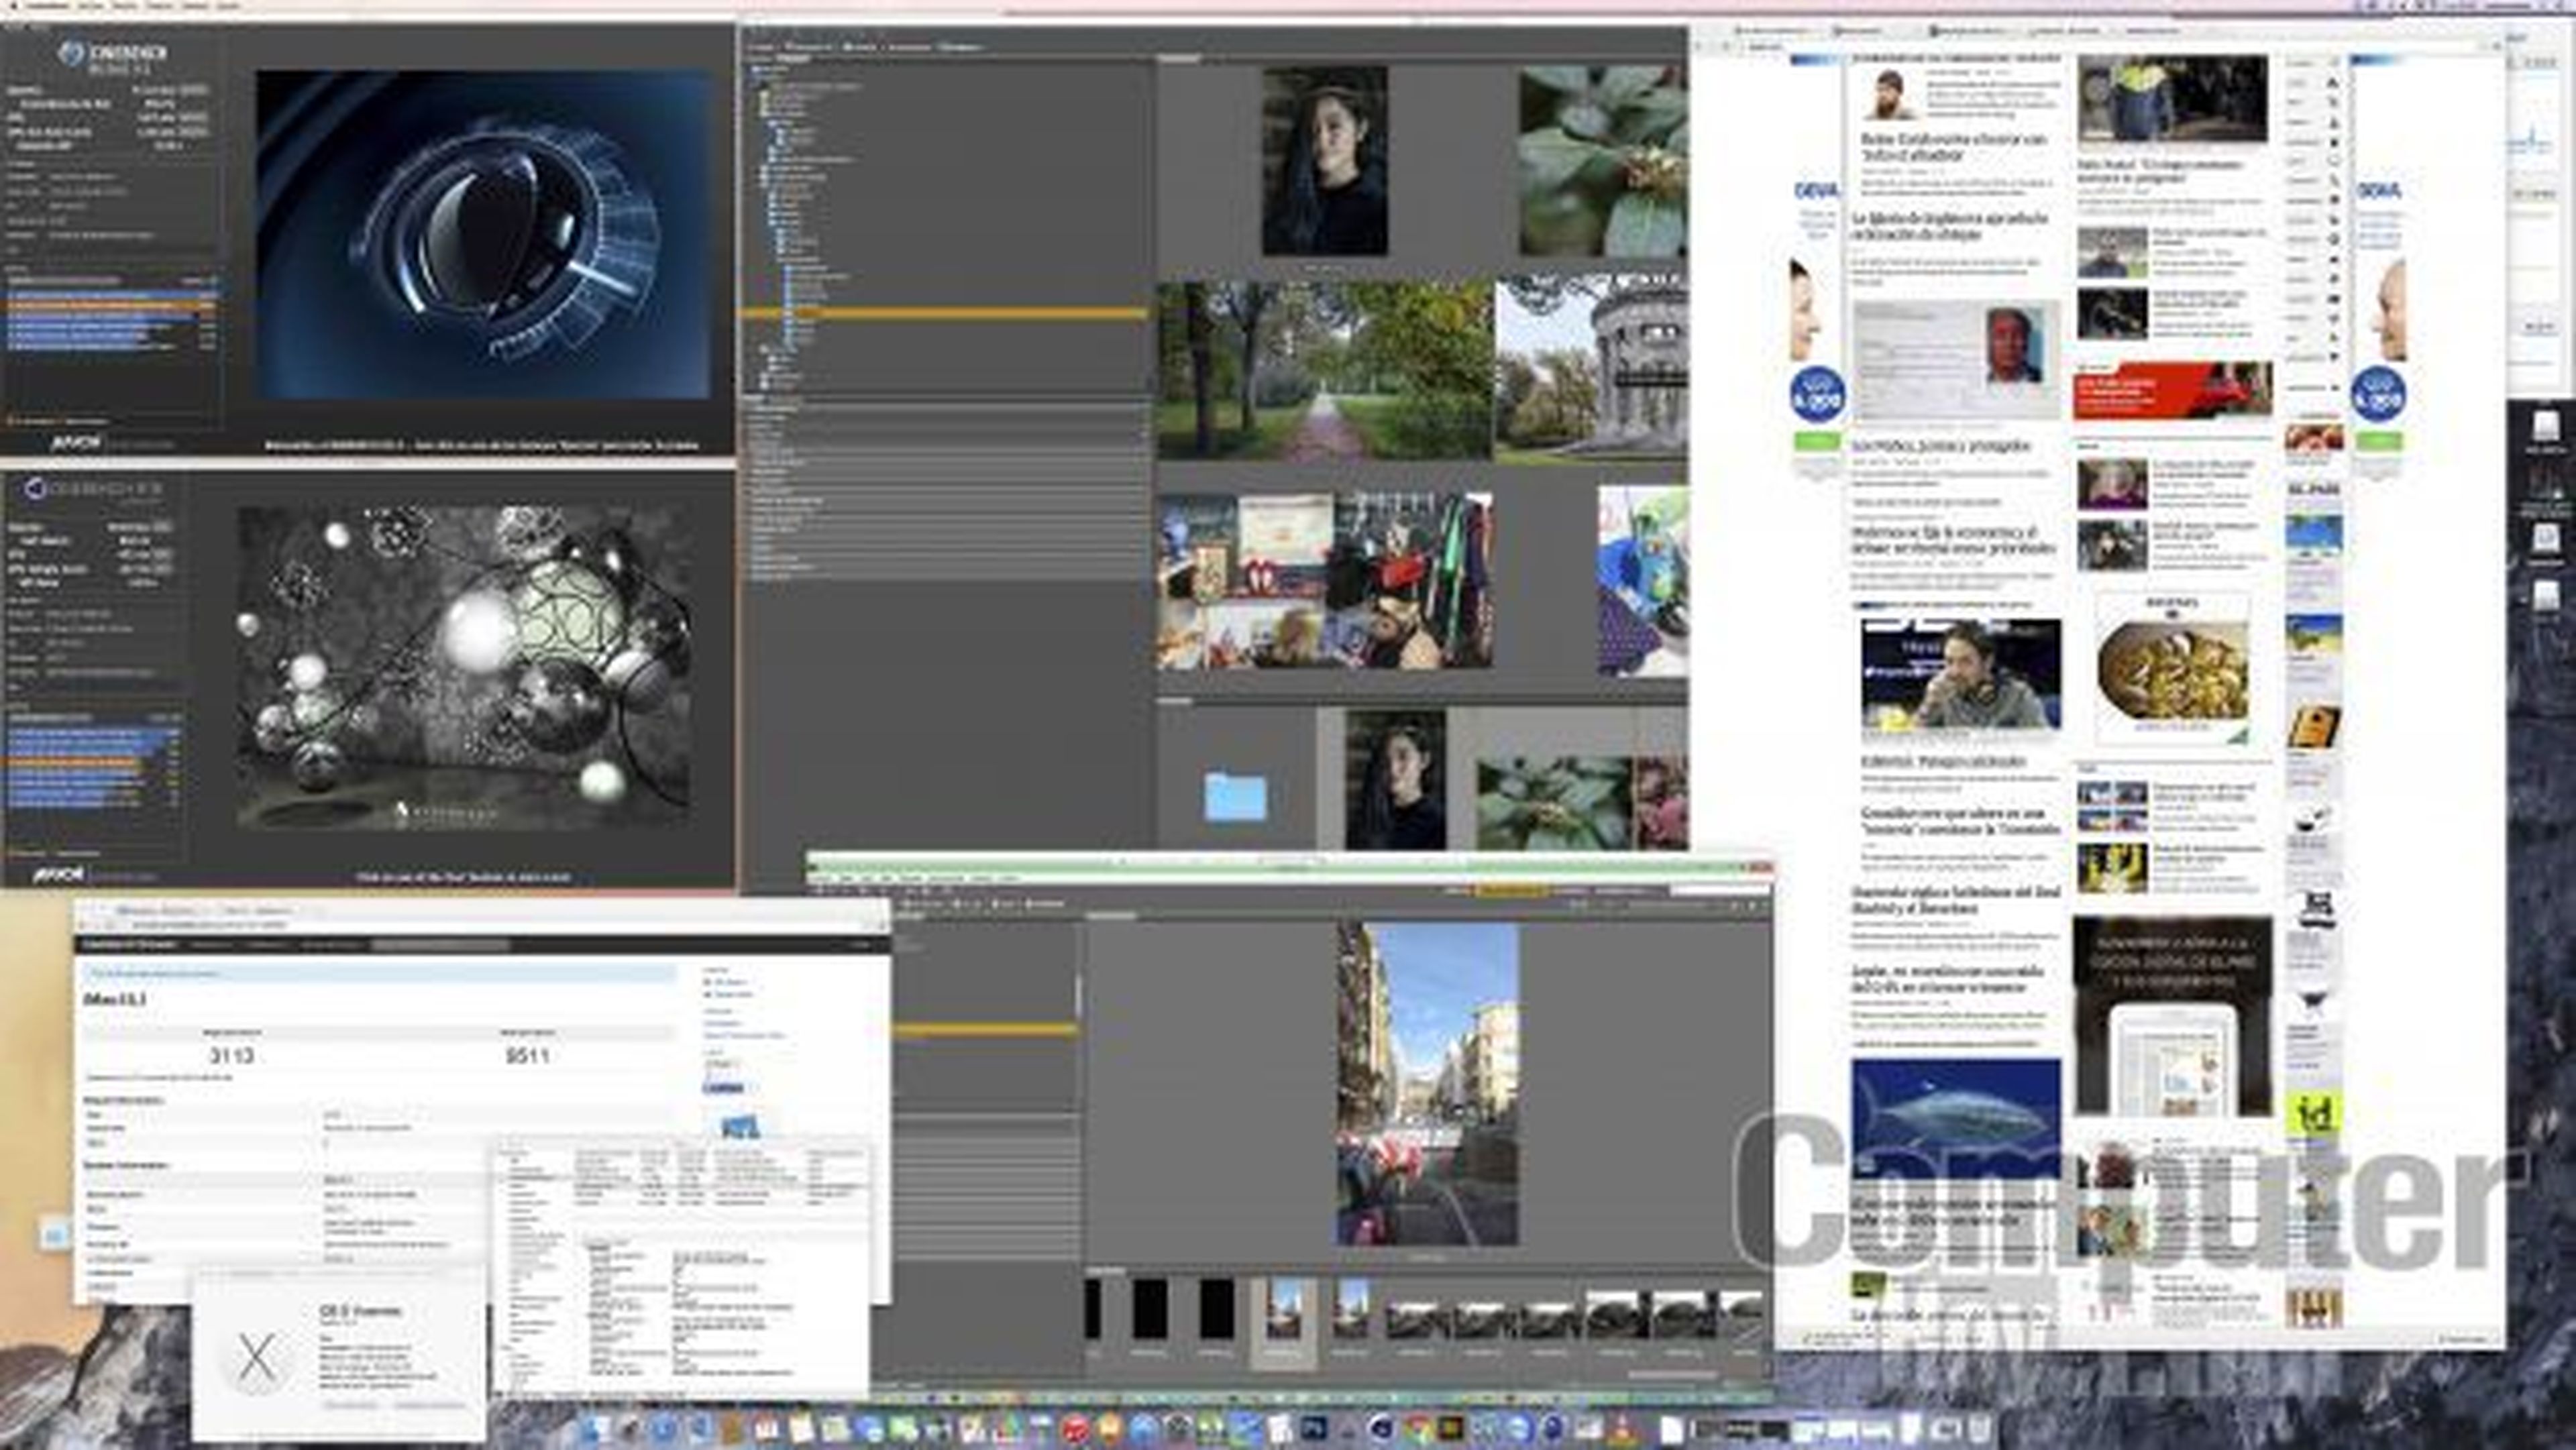This screenshot has height=1450, width=2576.
Task: Click the OS X Yosemite X logo
Action: click(x=256, y=1357)
